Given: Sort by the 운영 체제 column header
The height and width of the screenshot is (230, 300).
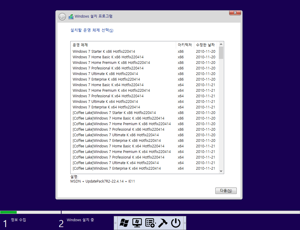Looking at the screenshot, I should coord(123,45).
